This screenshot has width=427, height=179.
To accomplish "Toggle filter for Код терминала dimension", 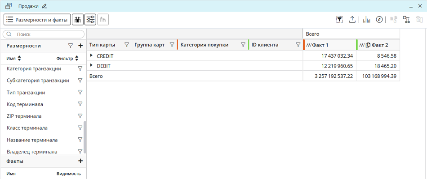I will point(80,104).
